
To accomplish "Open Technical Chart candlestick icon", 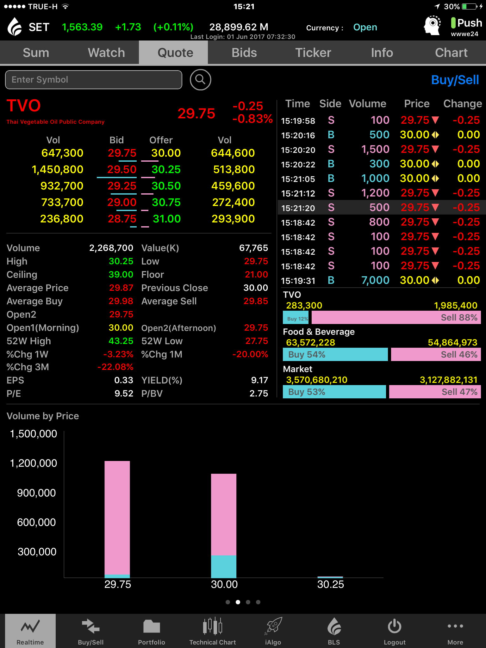I will click(213, 631).
